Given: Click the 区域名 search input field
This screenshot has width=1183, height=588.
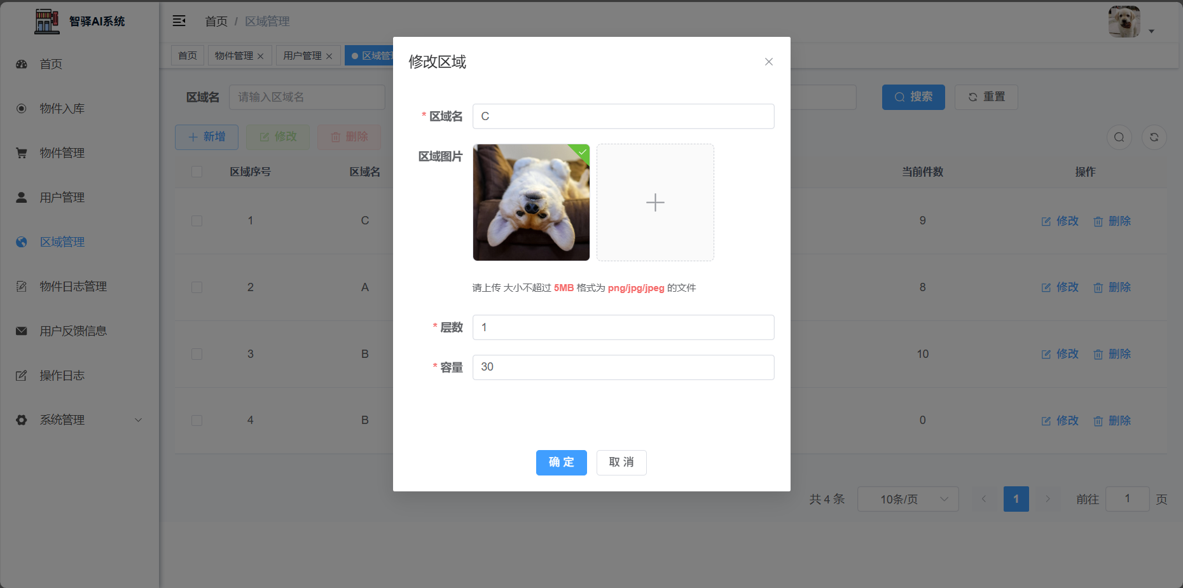Looking at the screenshot, I should click(x=307, y=97).
